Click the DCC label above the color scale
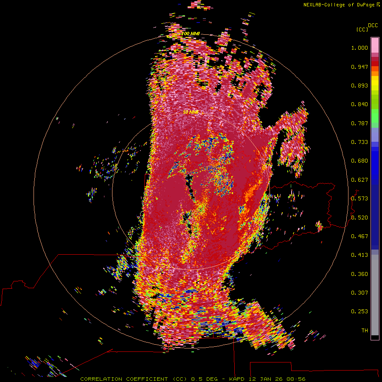The height and width of the screenshot is (382, 382). tap(373, 25)
